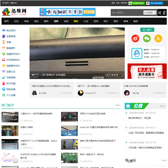The image size is (168, 168).
Task: Click avatar of user hangw2012
Action: tap(81, 93)
